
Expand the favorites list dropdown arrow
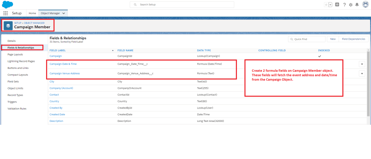(x=330, y=5)
